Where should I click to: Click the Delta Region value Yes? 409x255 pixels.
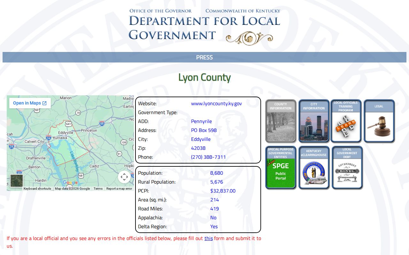tap(214, 227)
